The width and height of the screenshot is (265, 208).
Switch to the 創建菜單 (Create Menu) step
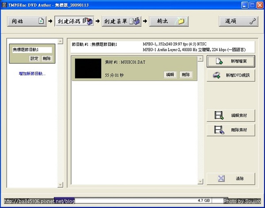(121, 21)
